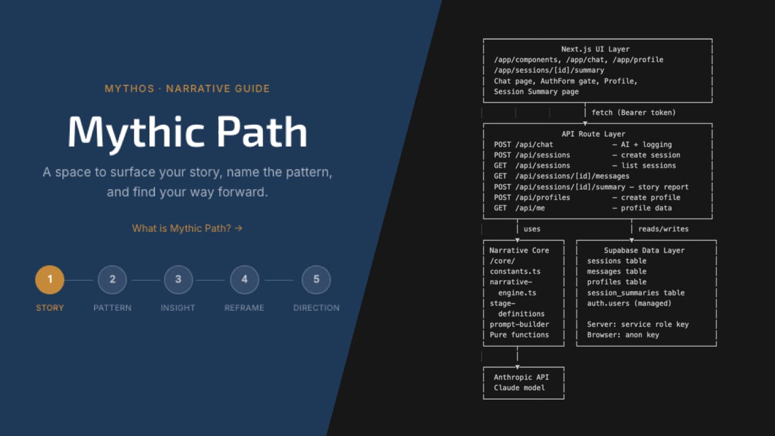Click the STORY step label

click(x=50, y=308)
